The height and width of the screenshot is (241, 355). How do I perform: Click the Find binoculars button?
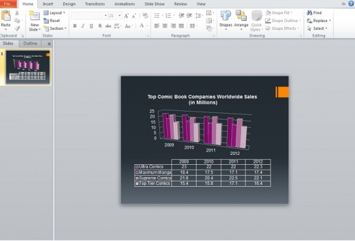point(314,13)
